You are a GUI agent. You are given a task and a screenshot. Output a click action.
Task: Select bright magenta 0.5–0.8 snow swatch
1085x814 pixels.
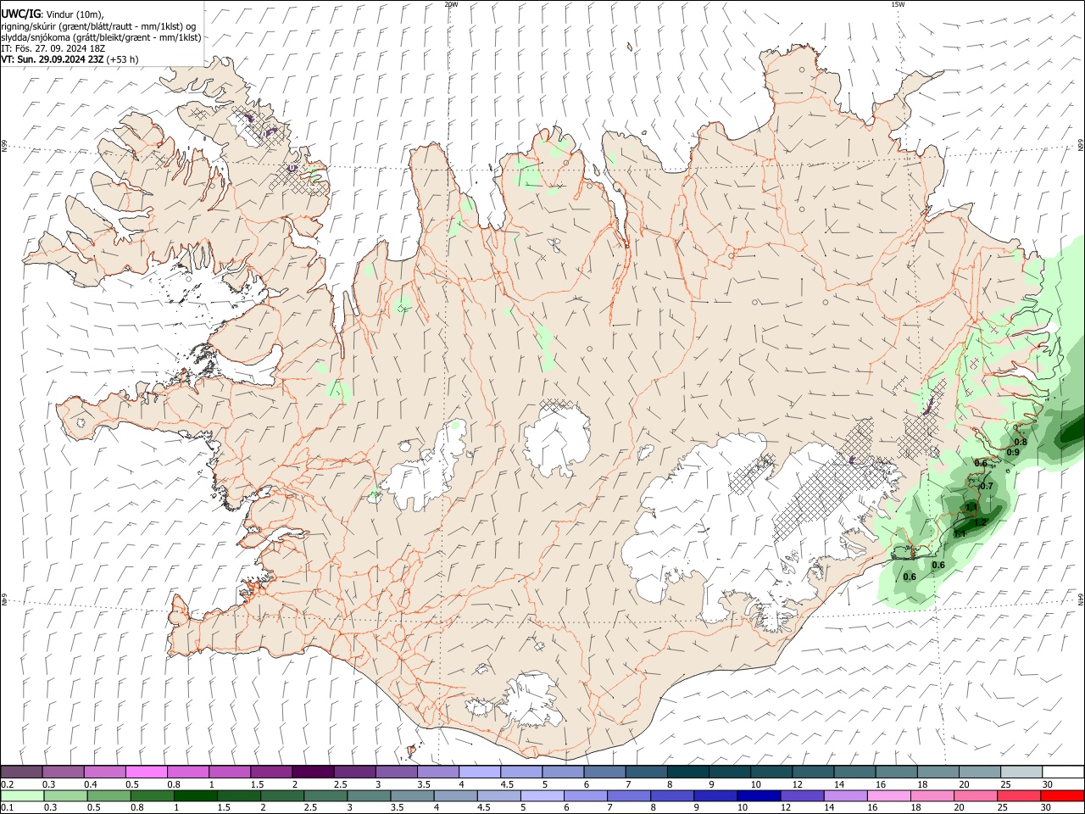click(146, 772)
